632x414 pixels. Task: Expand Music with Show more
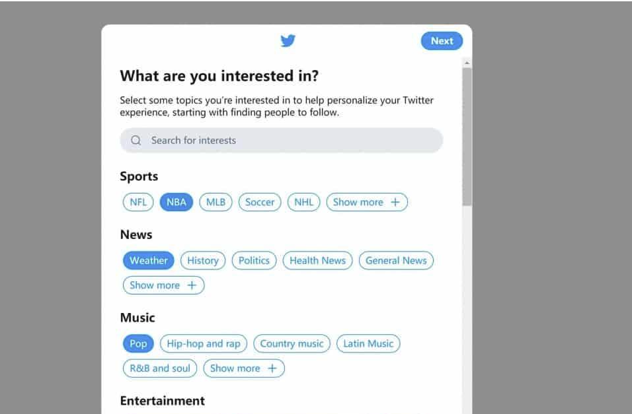(244, 368)
